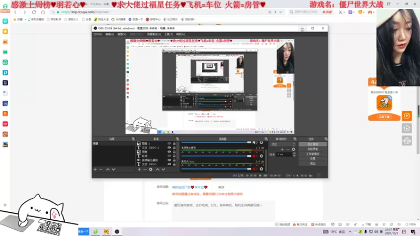Screen dimensions: 420x236
Task: Unmute the bottom mixer channel
Action: point(255,169)
